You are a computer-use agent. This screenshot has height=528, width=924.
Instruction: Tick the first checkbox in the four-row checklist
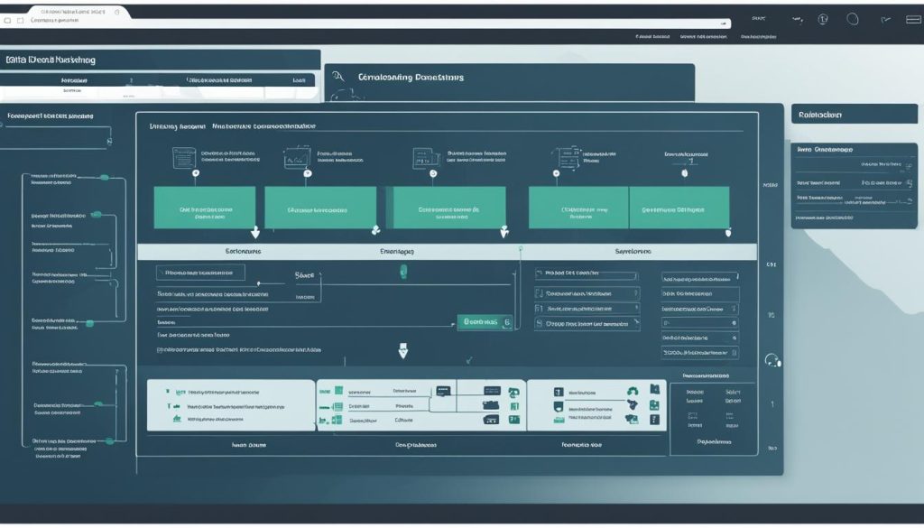tap(539, 273)
